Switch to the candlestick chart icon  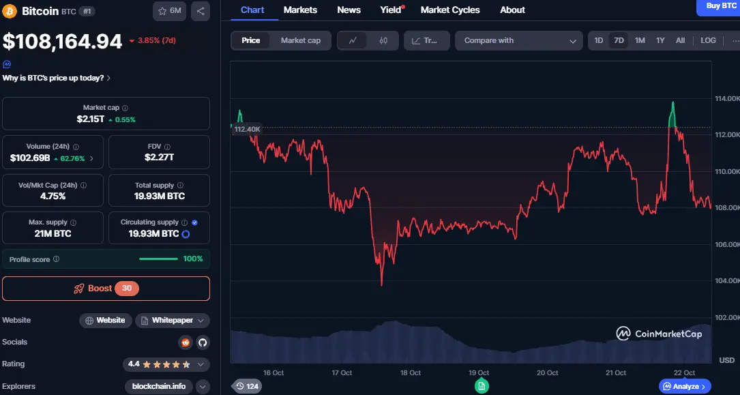pos(383,41)
